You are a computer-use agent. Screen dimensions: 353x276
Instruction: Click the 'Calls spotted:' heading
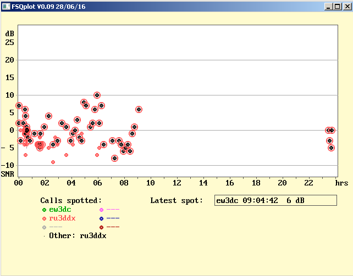(x=71, y=200)
